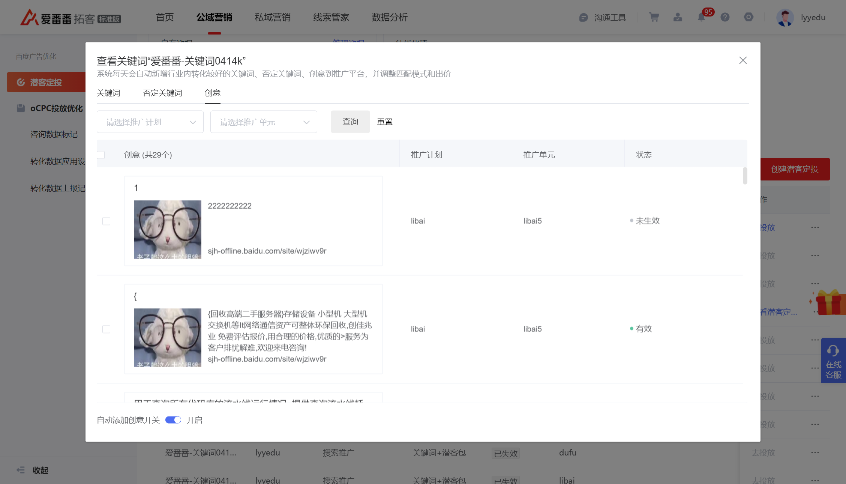Open 公域营销 in top navigation
The height and width of the screenshot is (484, 846).
tap(214, 17)
